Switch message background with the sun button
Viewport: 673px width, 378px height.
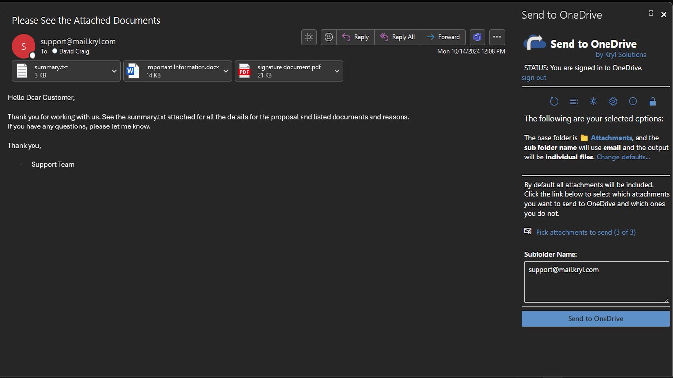[x=309, y=37]
